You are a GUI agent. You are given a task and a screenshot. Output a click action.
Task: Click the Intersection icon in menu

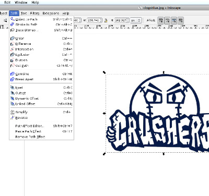(x=13, y=49)
